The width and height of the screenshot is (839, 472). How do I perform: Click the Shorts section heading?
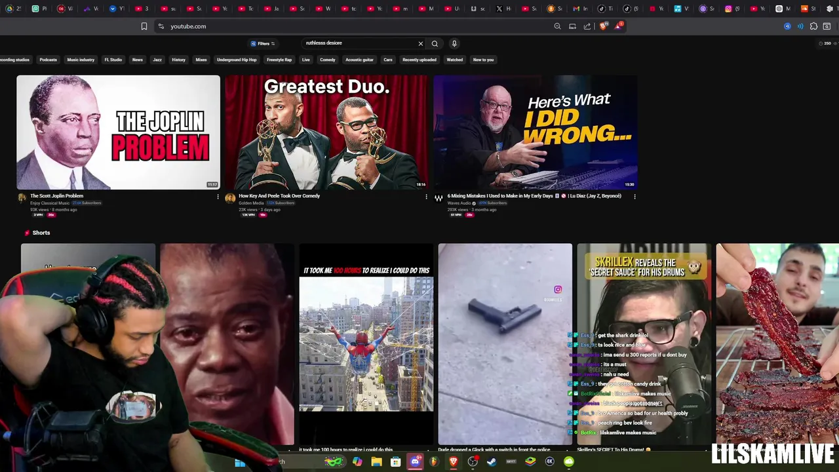coord(41,233)
